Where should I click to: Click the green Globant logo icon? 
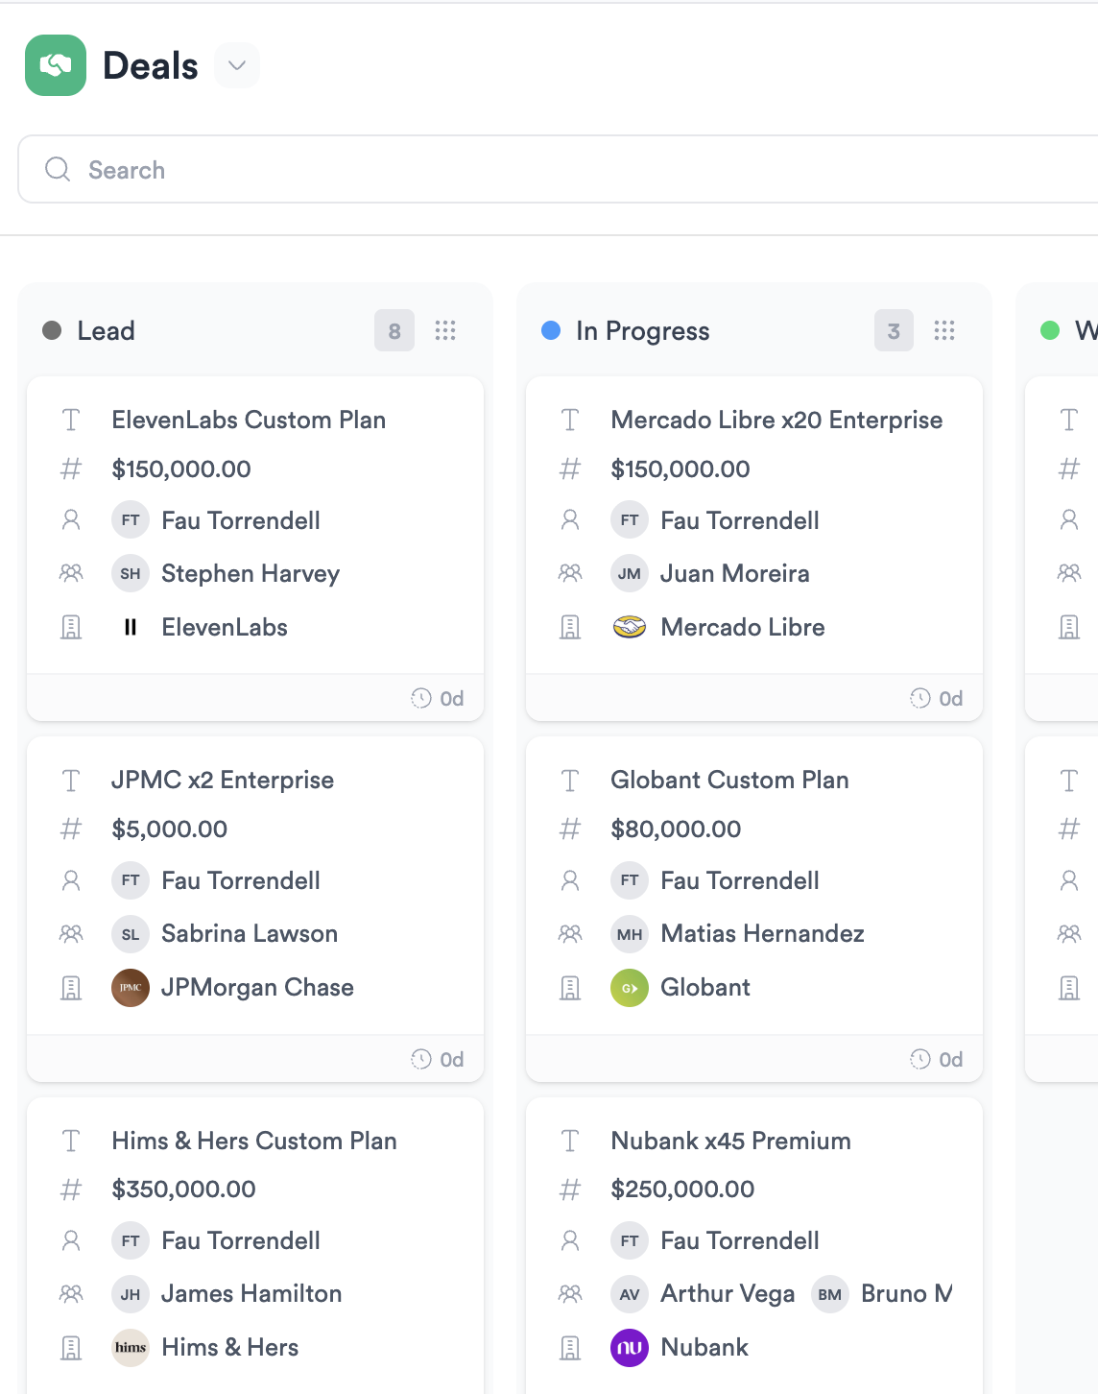pos(630,987)
